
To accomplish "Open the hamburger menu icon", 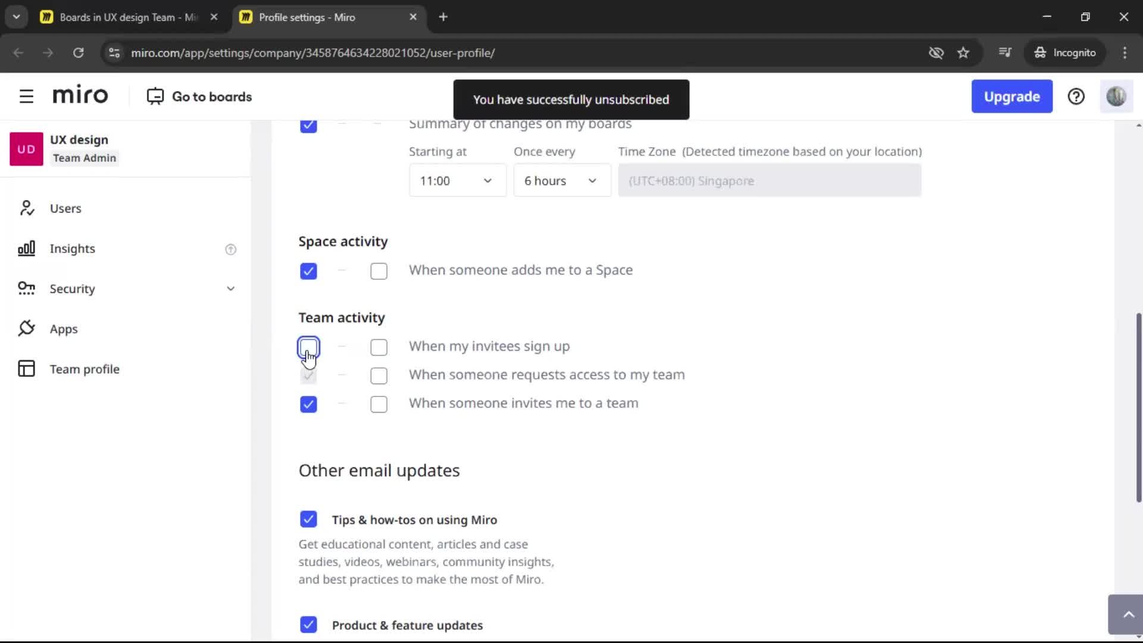I will (x=26, y=96).
